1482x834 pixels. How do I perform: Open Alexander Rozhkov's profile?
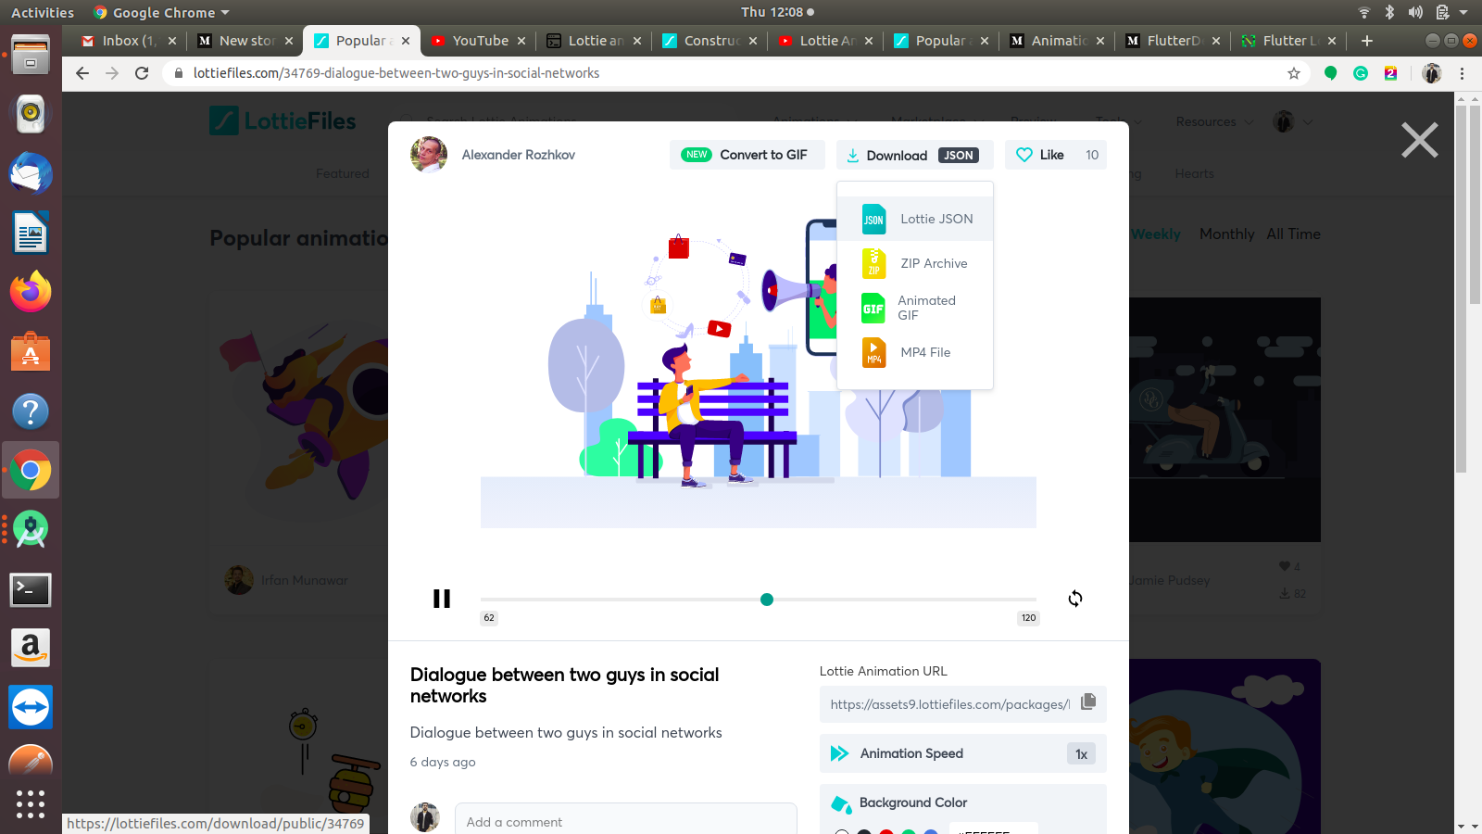point(519,155)
